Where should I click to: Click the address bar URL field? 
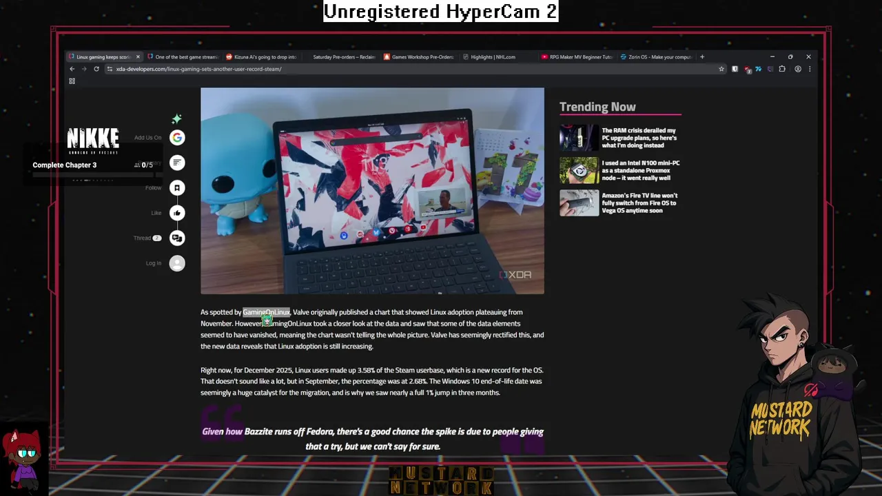pos(413,69)
